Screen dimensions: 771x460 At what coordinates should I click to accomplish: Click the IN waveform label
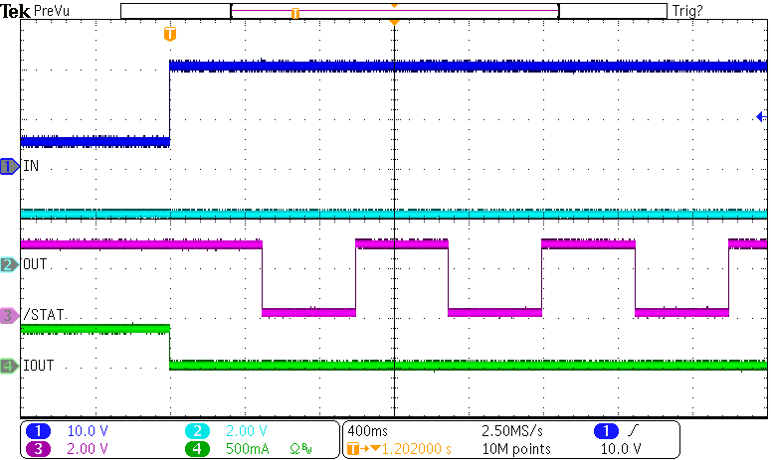tap(31, 166)
